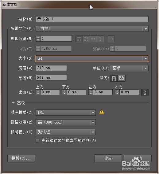Screen dimensions: 159x174
Task: Click the 间距 spacing stepper arrows
Action: 38,49
